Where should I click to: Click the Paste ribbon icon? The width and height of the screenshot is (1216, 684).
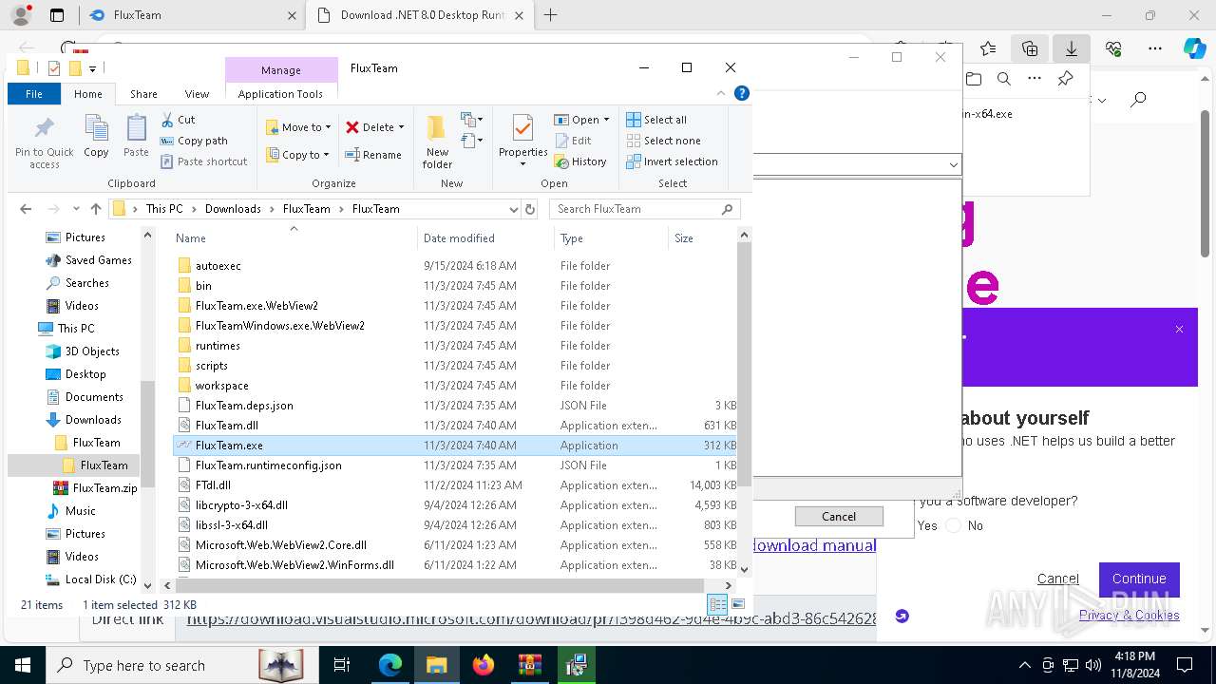(136, 136)
